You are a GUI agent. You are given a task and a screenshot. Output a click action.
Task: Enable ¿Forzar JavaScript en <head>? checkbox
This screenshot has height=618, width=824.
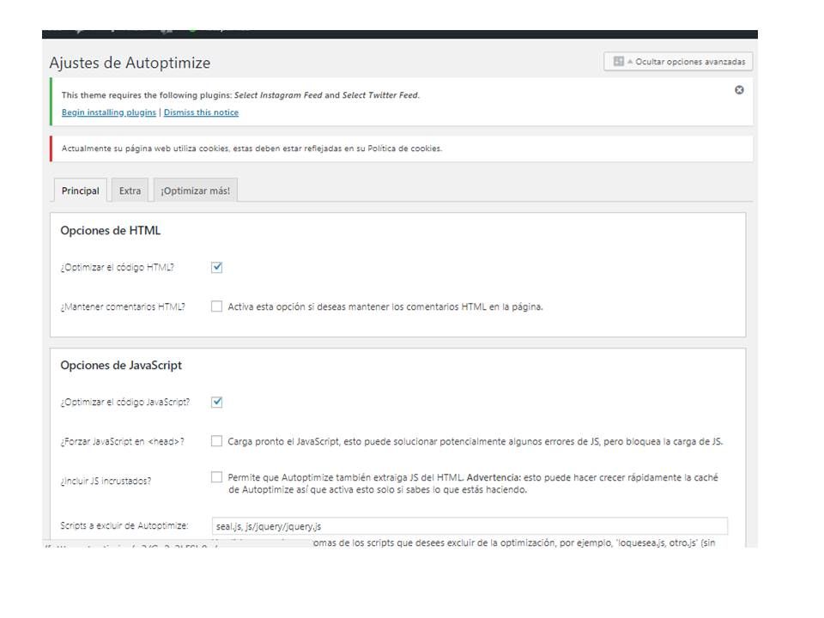coord(216,441)
